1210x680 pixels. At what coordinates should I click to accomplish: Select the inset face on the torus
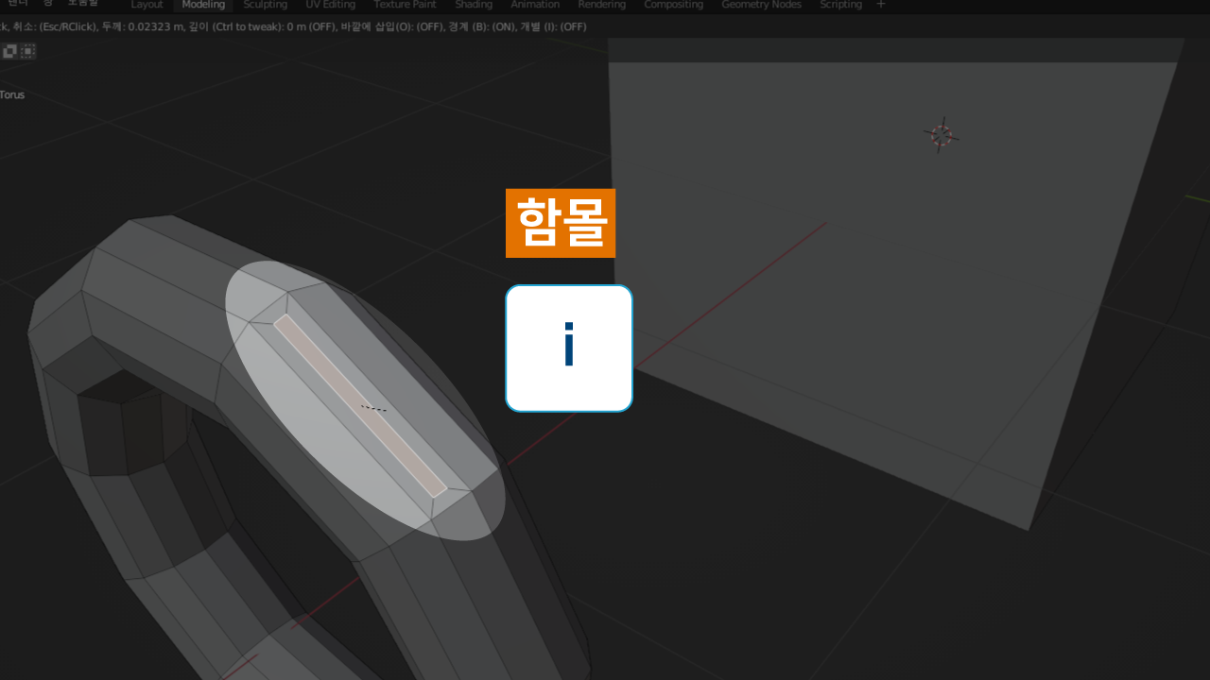(x=360, y=406)
